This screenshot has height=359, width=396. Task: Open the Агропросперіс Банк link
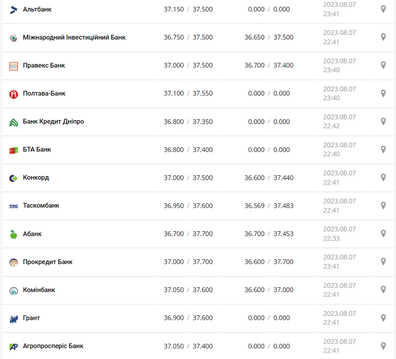pyautogui.click(x=53, y=346)
